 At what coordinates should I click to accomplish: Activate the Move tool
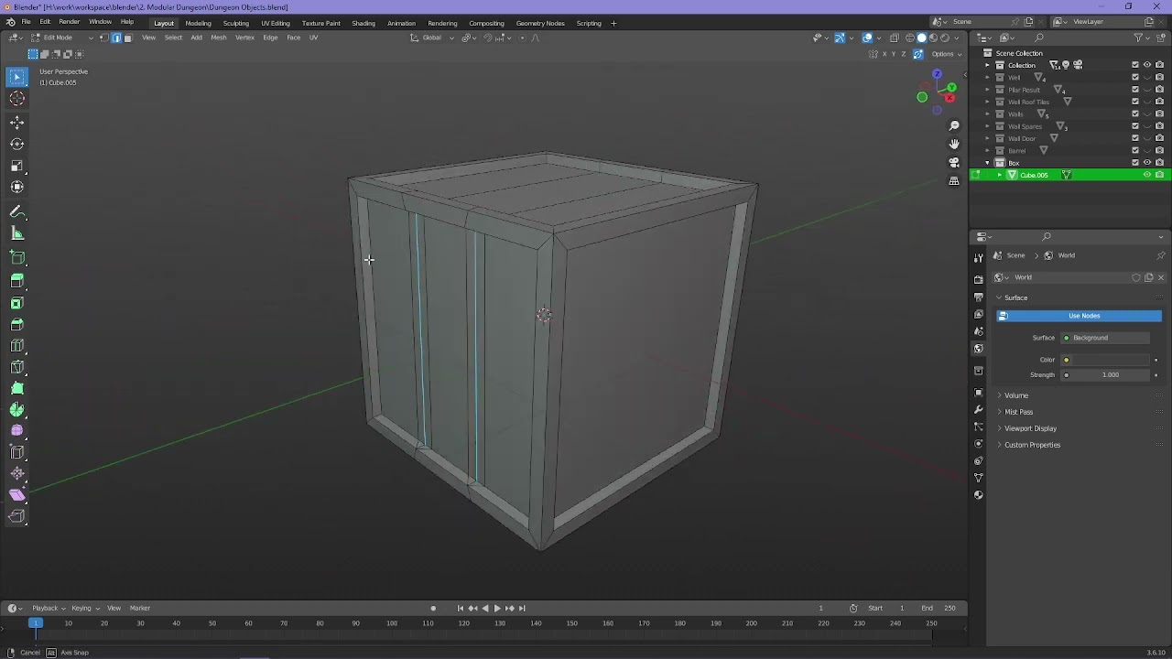[17, 122]
